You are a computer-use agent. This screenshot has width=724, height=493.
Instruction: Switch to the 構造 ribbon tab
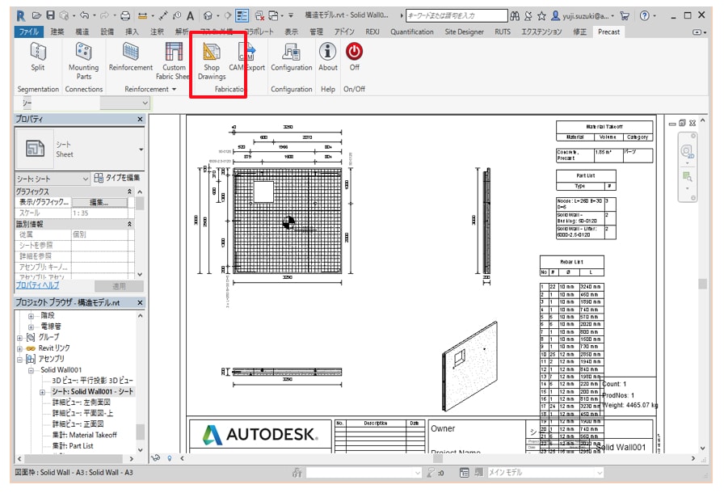(82, 32)
